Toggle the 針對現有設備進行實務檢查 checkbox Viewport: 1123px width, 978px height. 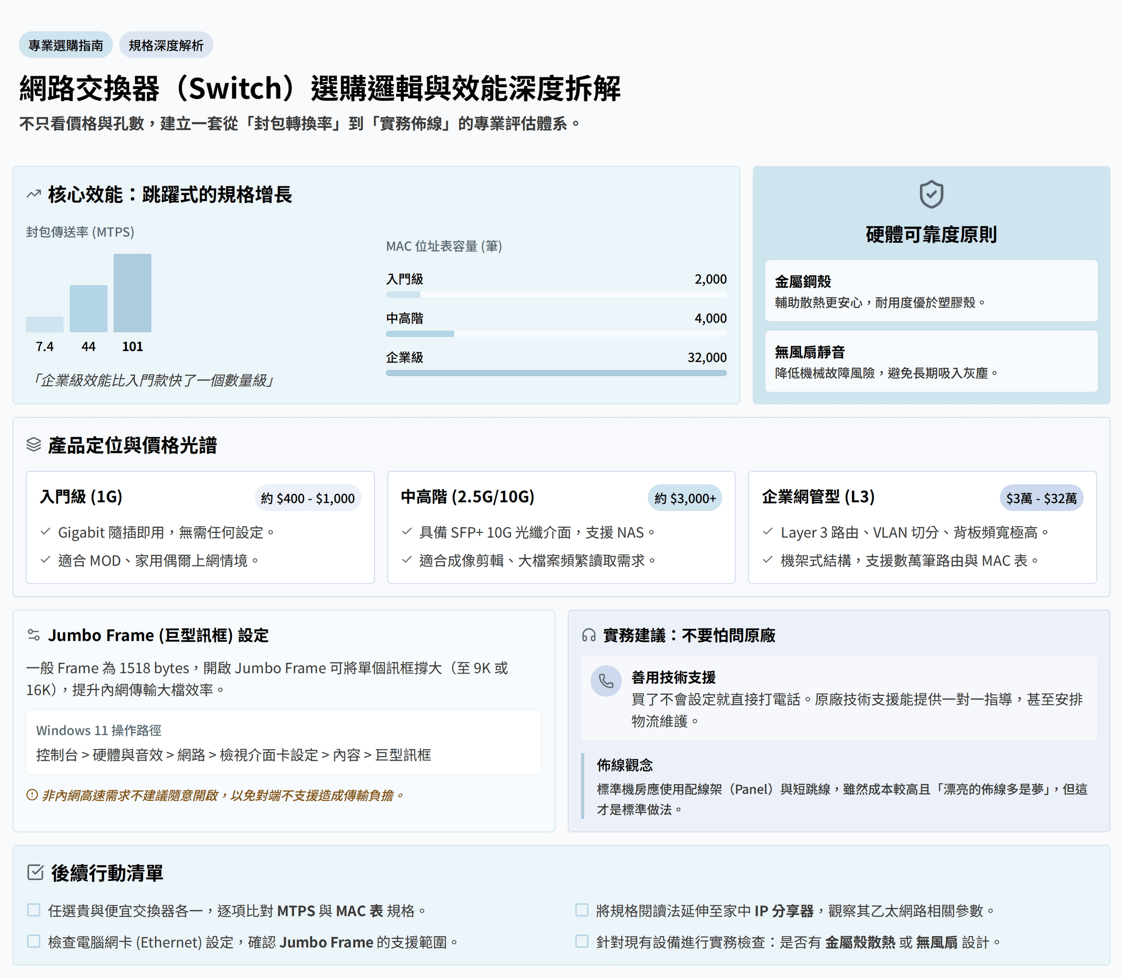coord(582,941)
